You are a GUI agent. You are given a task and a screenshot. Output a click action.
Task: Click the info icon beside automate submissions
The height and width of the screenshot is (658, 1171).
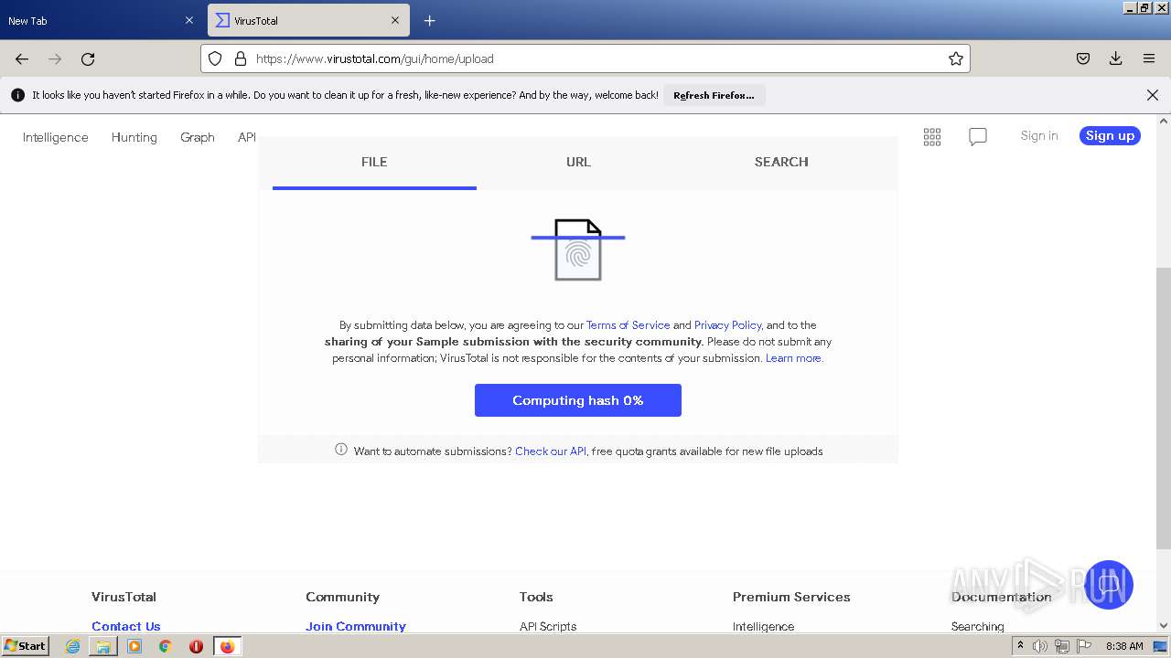click(341, 450)
